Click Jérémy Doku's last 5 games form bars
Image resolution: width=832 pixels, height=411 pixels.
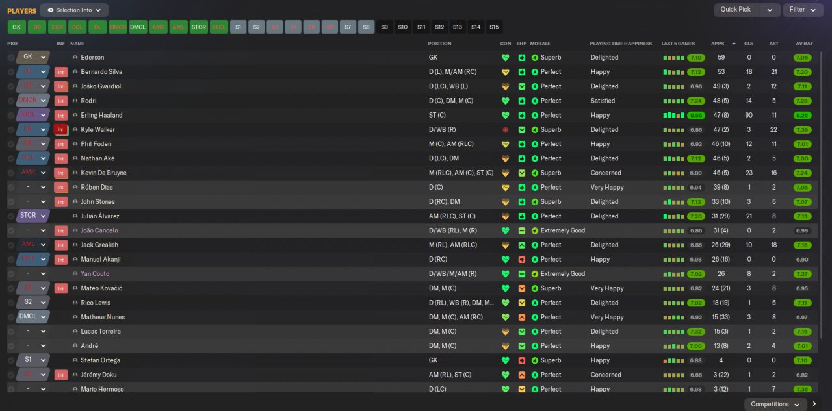click(x=674, y=375)
